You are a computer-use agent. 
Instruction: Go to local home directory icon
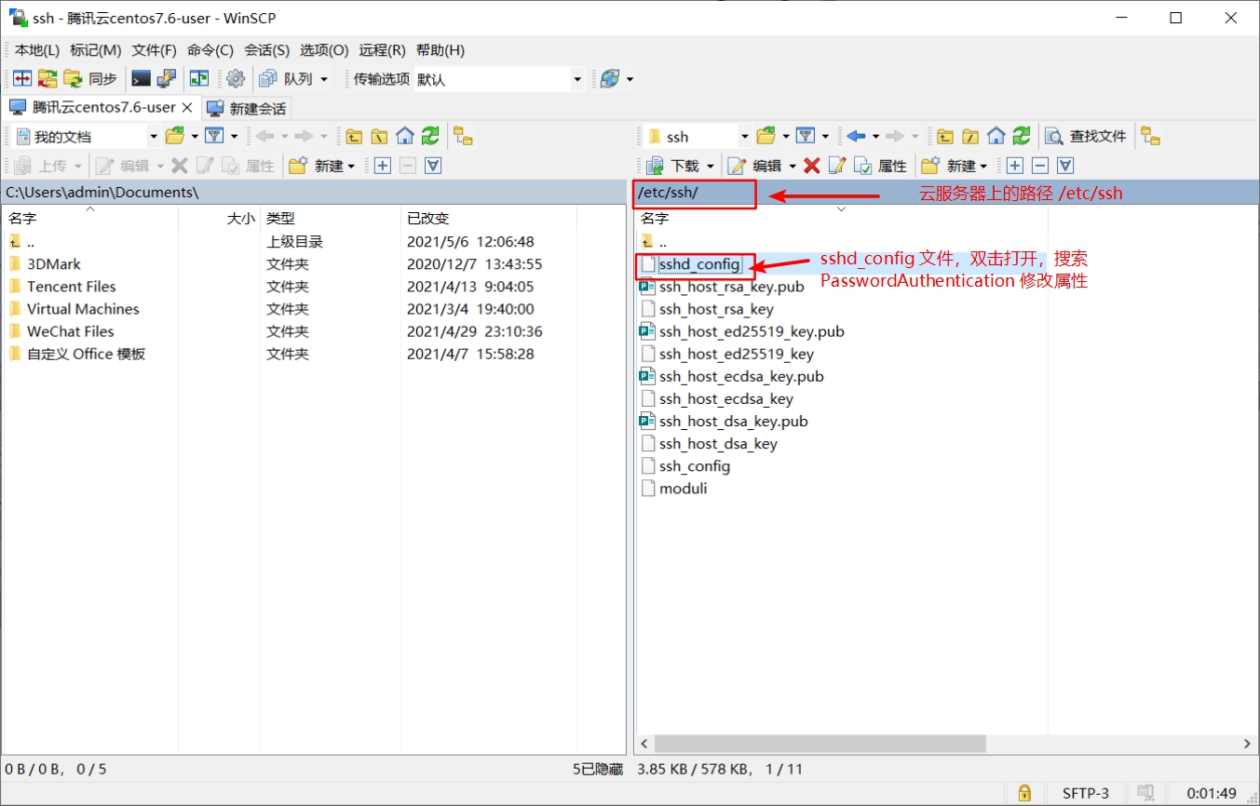click(x=404, y=136)
